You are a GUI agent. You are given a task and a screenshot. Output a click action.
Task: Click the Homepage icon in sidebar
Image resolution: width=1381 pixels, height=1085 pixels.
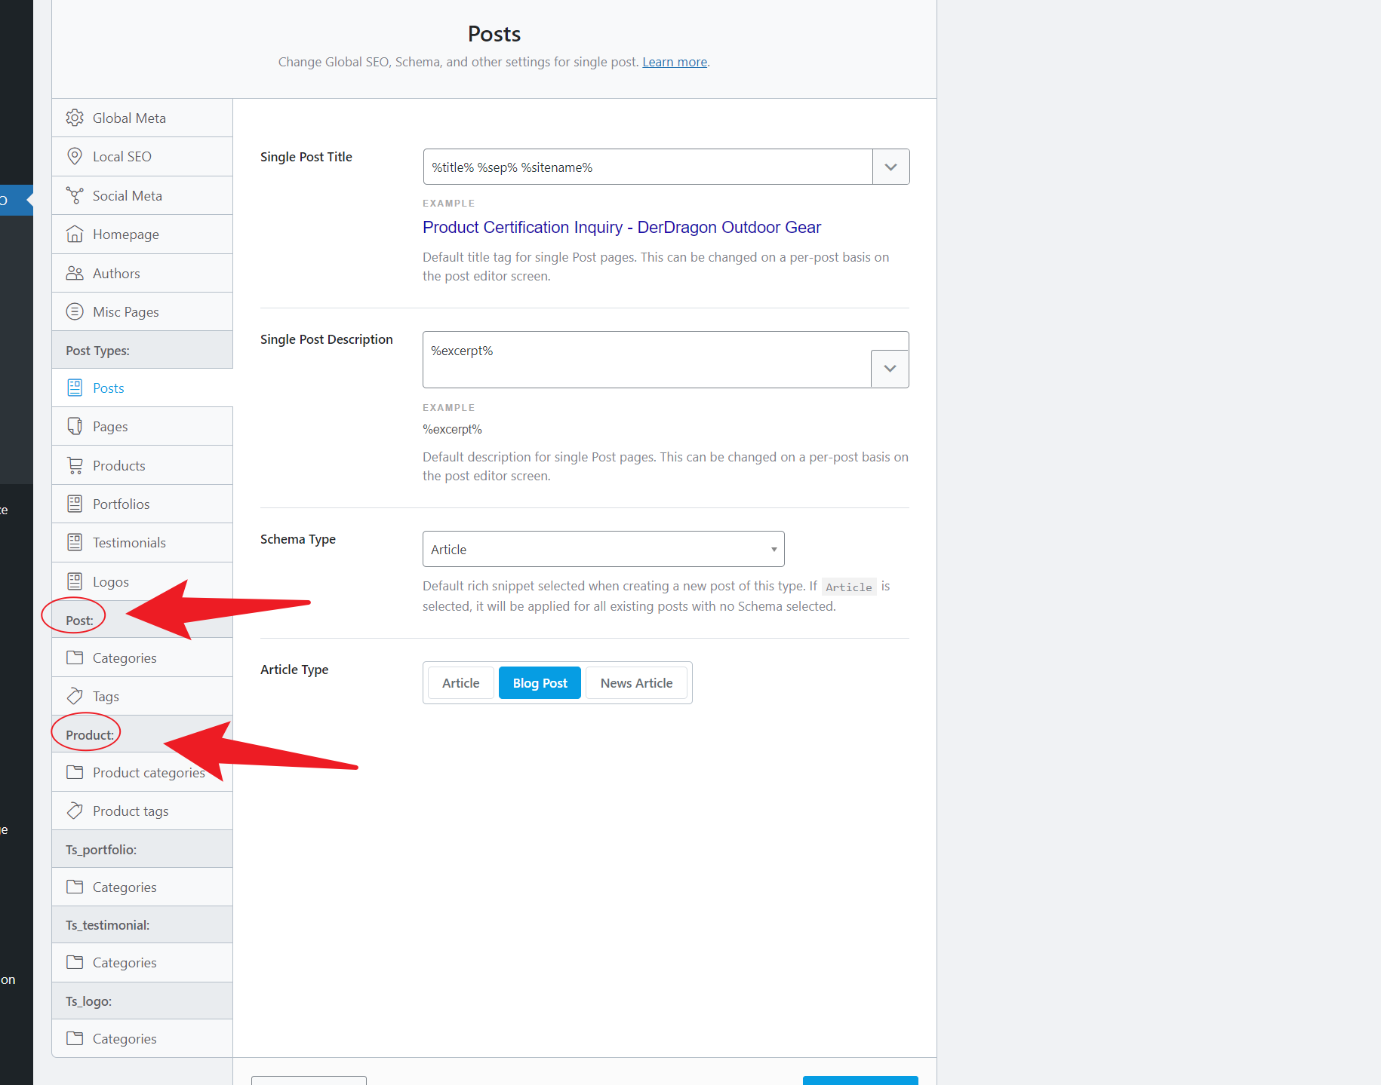click(75, 234)
